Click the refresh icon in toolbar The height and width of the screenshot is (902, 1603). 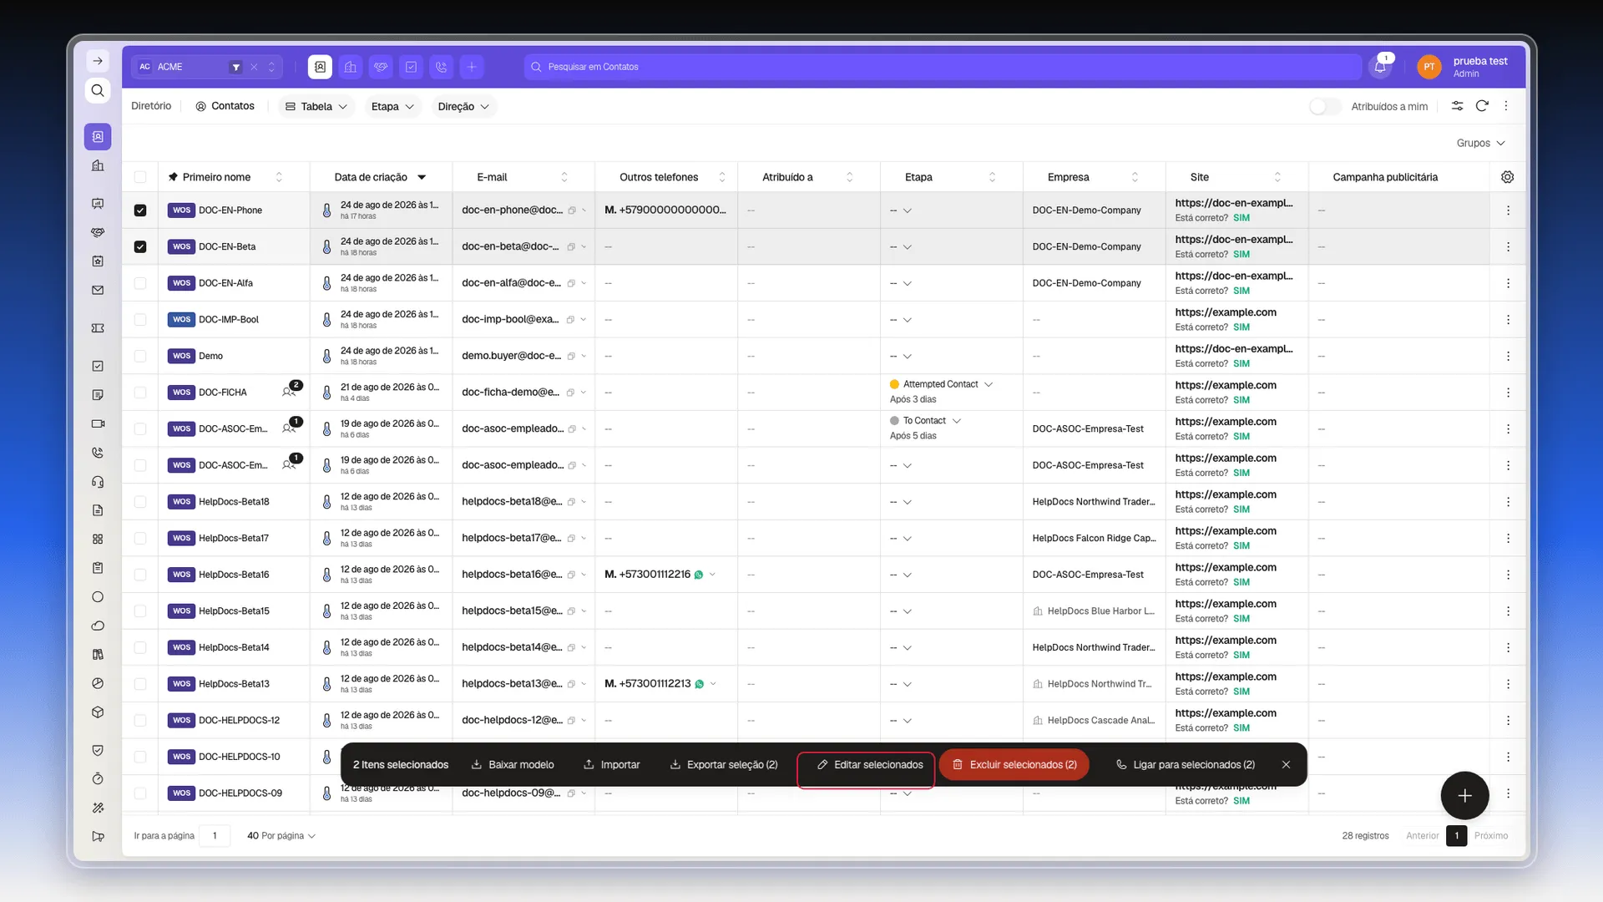(x=1482, y=106)
